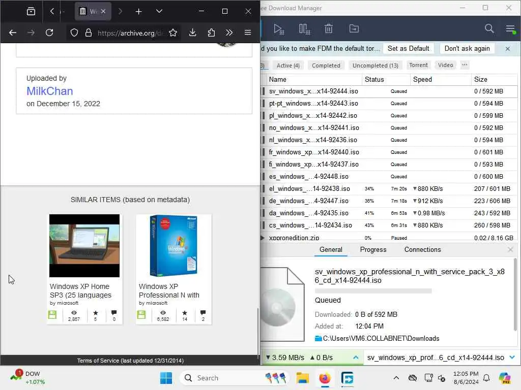Pause all downloads in Download Manager
The width and height of the screenshot is (521, 390).
[304, 29]
